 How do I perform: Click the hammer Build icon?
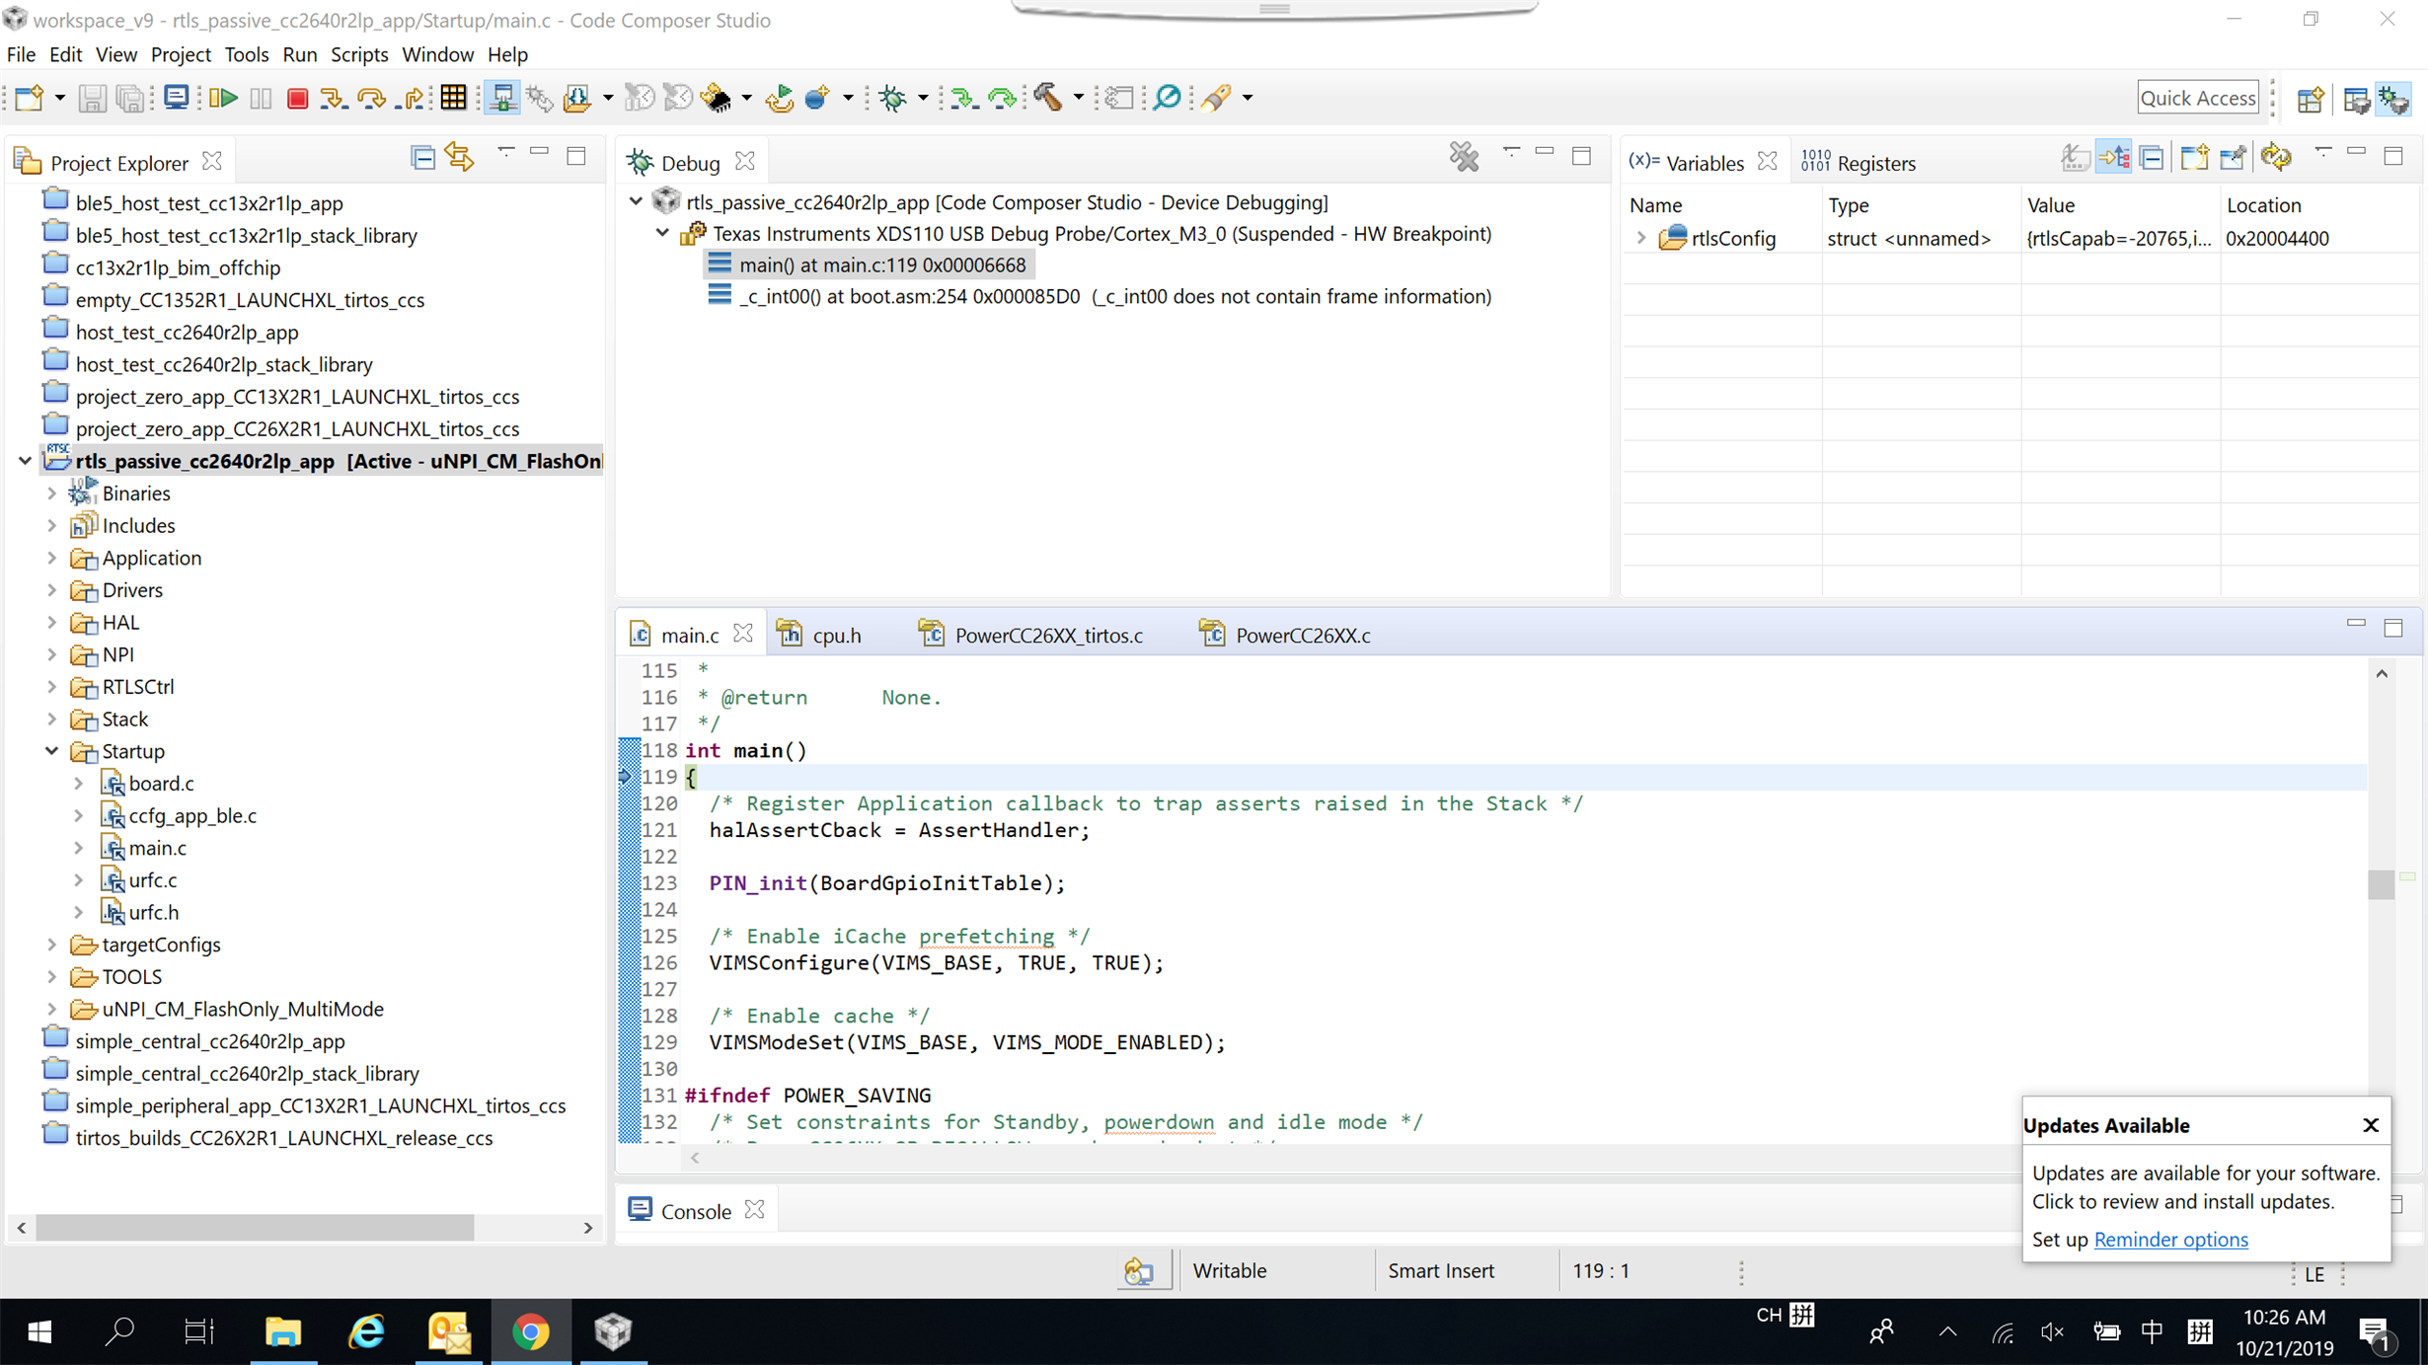1047,98
